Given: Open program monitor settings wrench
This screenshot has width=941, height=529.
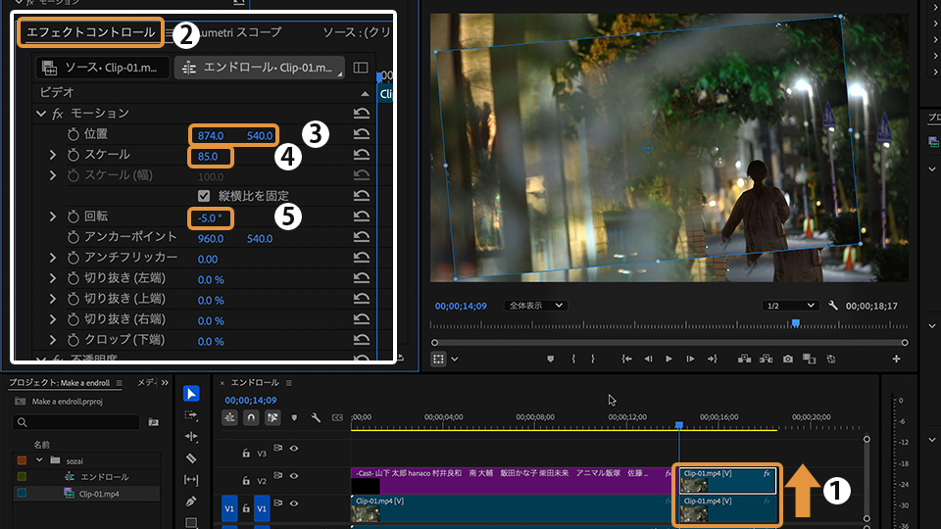Looking at the screenshot, I should coord(833,306).
